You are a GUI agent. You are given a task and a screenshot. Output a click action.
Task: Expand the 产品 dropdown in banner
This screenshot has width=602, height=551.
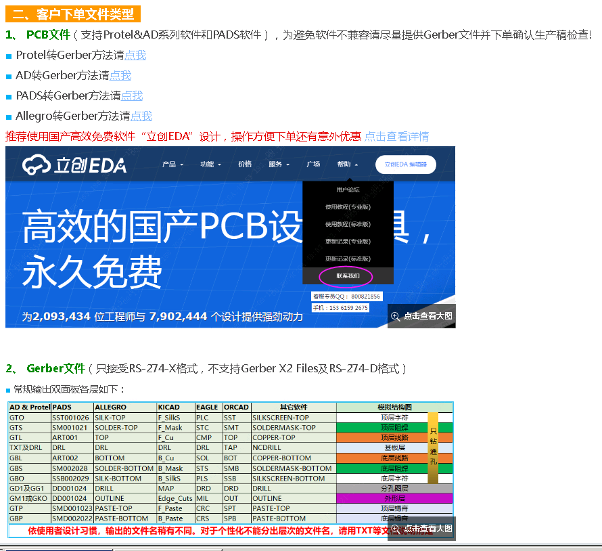pyautogui.click(x=173, y=164)
